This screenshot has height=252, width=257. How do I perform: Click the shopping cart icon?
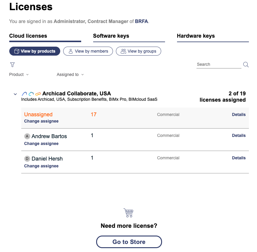tap(128, 213)
